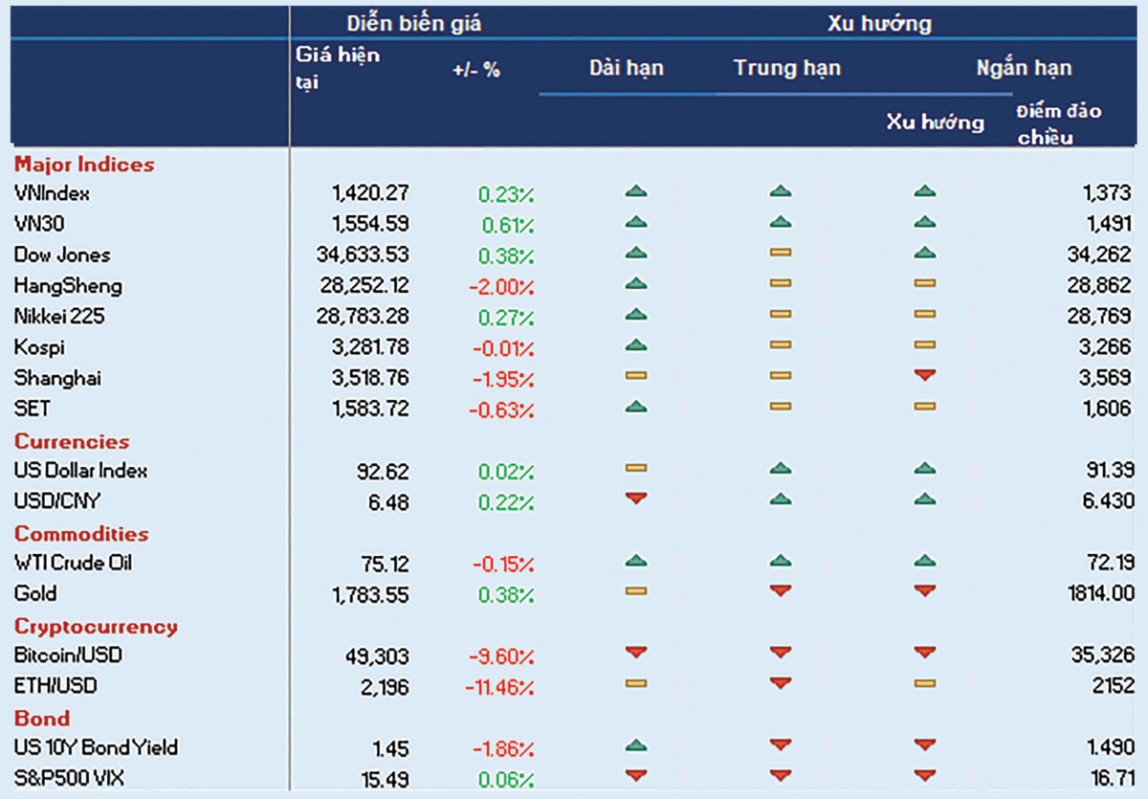Viewport: 1148px width, 799px height.
Task: Click the VNIndex long-term up arrow
Action: (636, 192)
